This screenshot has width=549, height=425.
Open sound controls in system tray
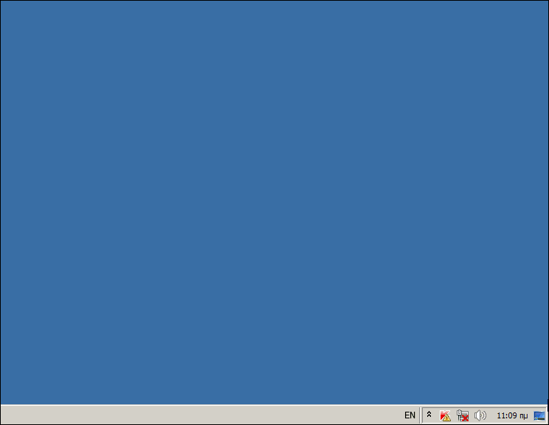coord(480,415)
